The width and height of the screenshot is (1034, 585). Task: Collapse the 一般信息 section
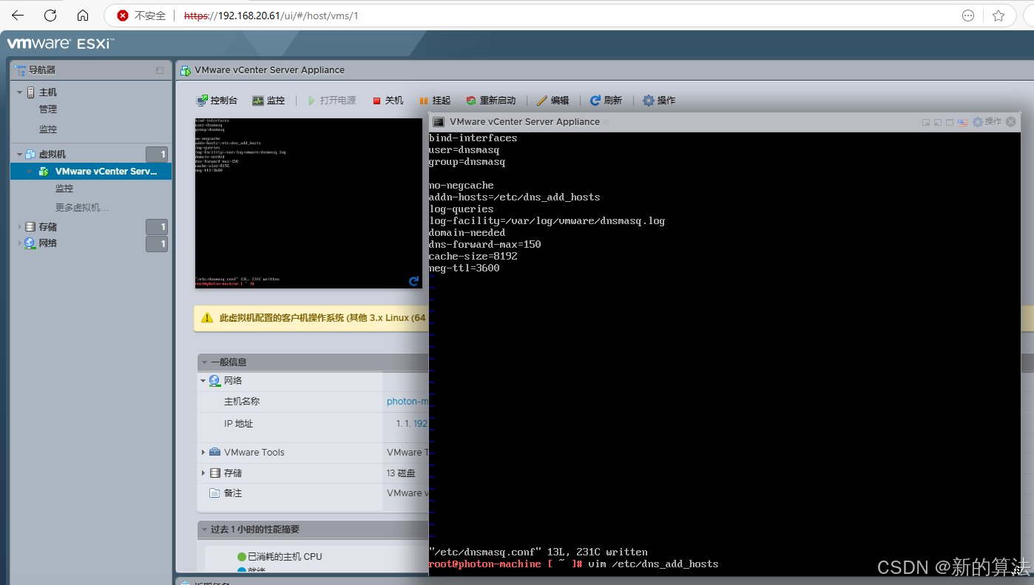pos(204,362)
